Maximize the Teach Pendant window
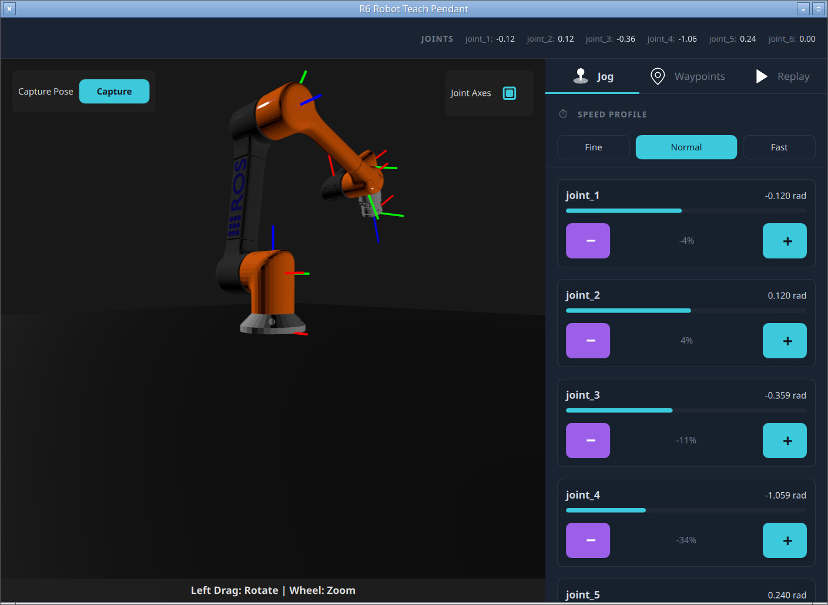 [x=819, y=9]
